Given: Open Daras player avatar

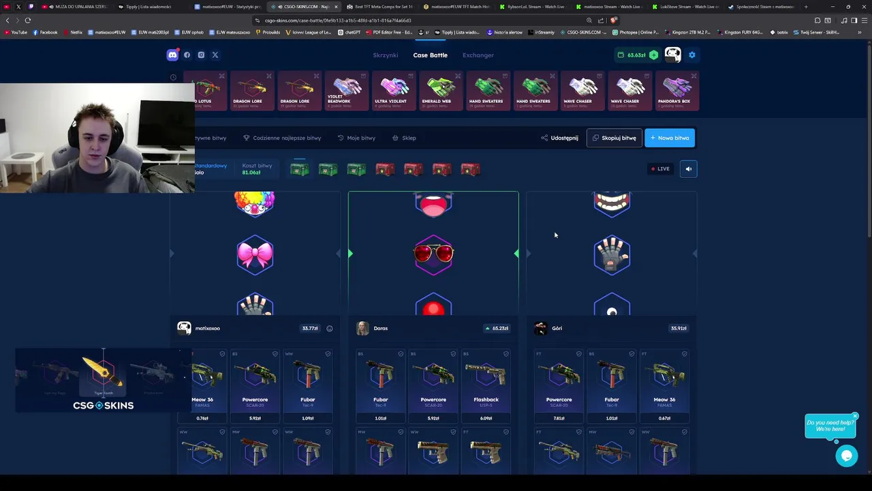Looking at the screenshot, I should (362, 329).
